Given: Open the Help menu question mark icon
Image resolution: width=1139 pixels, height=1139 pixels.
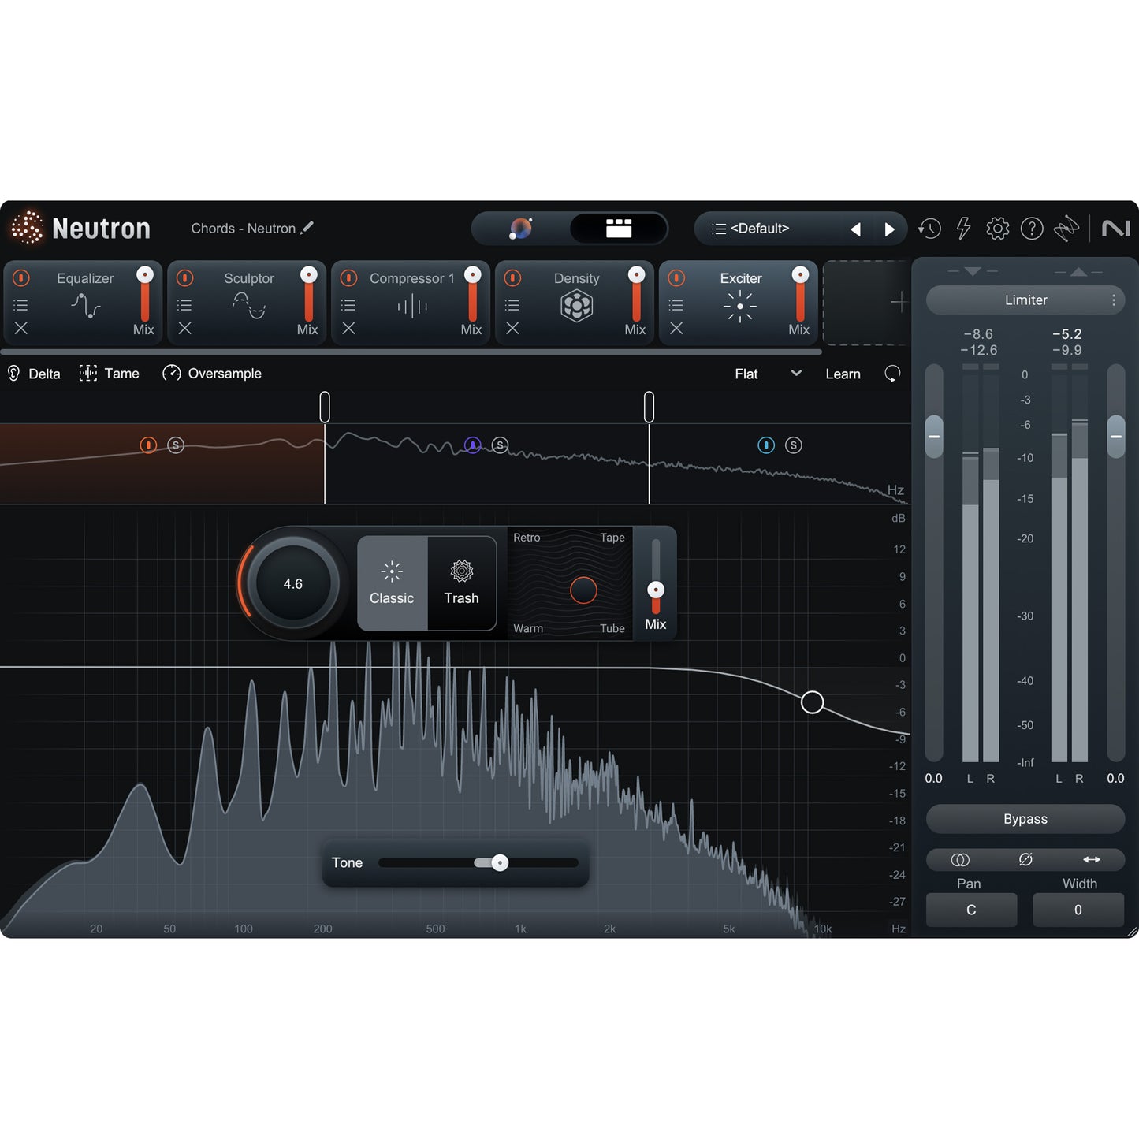Looking at the screenshot, I should [x=1032, y=229].
